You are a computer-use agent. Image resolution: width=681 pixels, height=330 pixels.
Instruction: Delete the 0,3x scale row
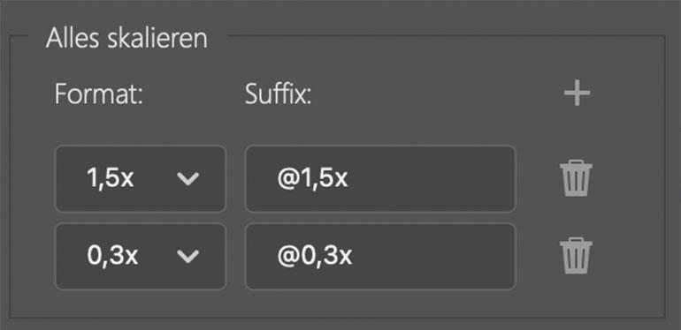[576, 256]
